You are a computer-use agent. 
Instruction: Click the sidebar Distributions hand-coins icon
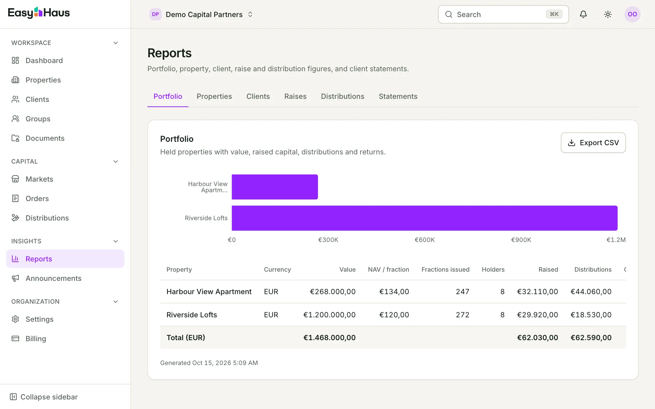tap(15, 218)
